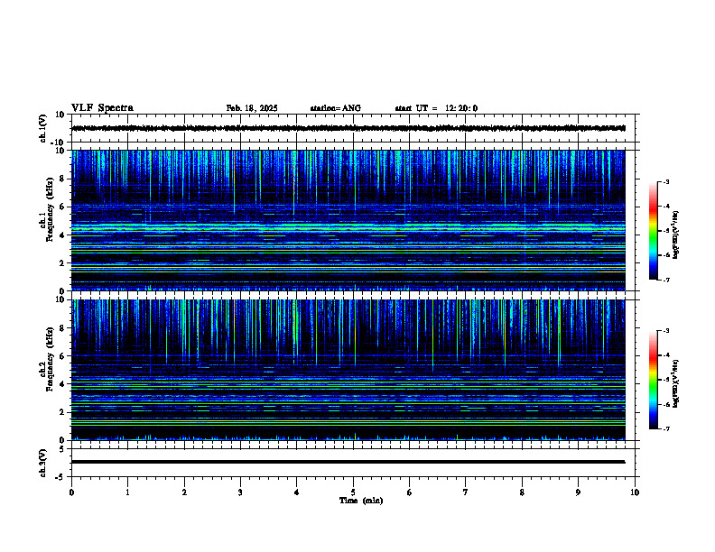The width and height of the screenshot is (715, 552).
Task: Click inside the ch.2 frequency spectrogram panel
Action: point(348,370)
